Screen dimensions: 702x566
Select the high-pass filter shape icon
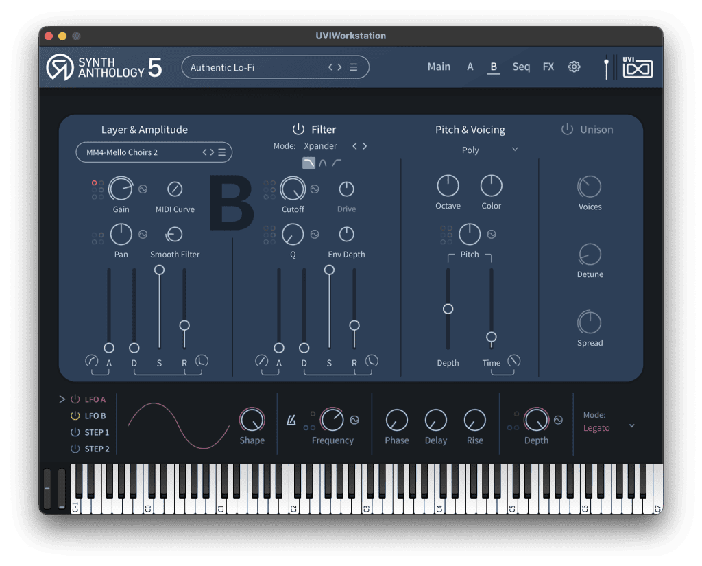pos(336,163)
